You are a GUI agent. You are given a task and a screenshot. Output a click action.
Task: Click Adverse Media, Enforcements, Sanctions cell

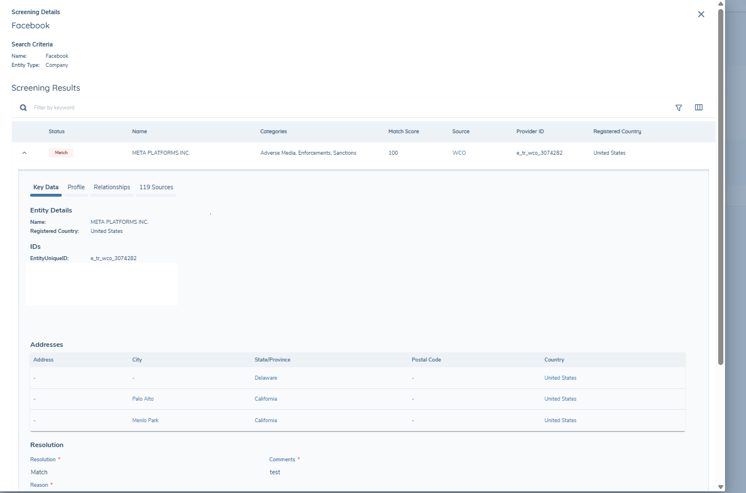(x=308, y=153)
